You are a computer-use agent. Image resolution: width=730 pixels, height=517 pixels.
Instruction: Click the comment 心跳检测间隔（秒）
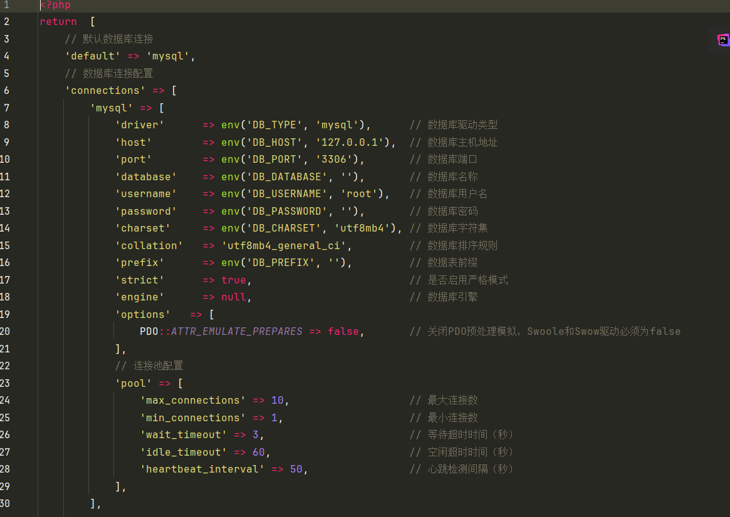[461, 469]
